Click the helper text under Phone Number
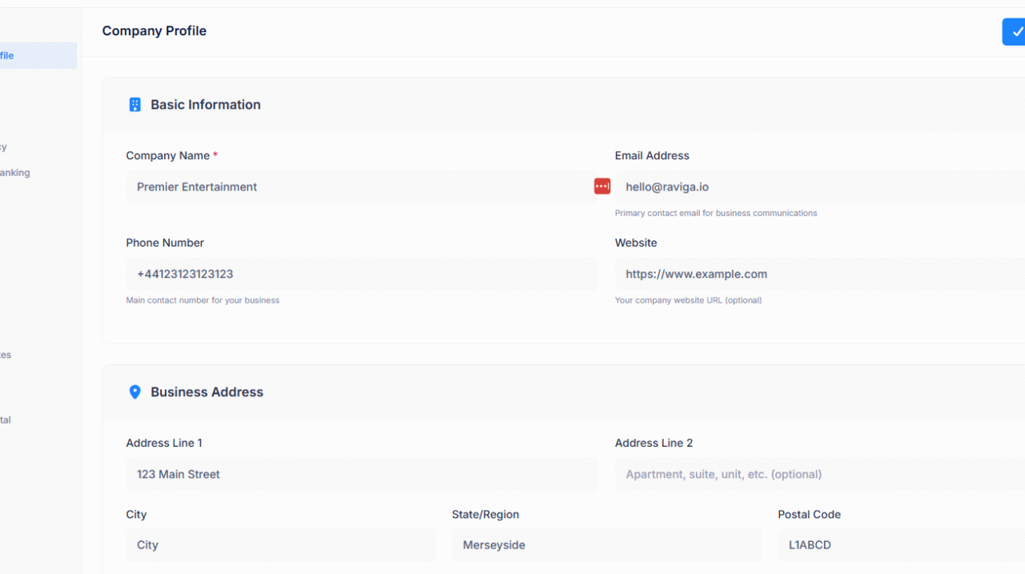 click(202, 300)
